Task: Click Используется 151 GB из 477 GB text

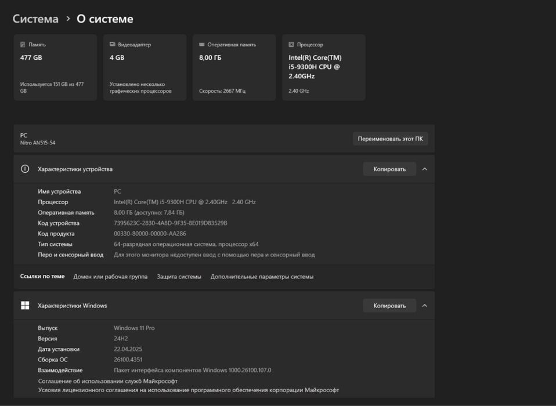Action: 52,88
